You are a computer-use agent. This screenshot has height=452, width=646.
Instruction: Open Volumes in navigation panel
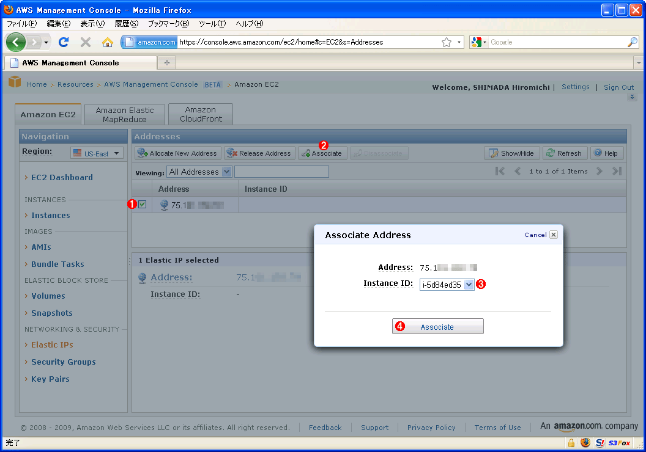click(48, 296)
